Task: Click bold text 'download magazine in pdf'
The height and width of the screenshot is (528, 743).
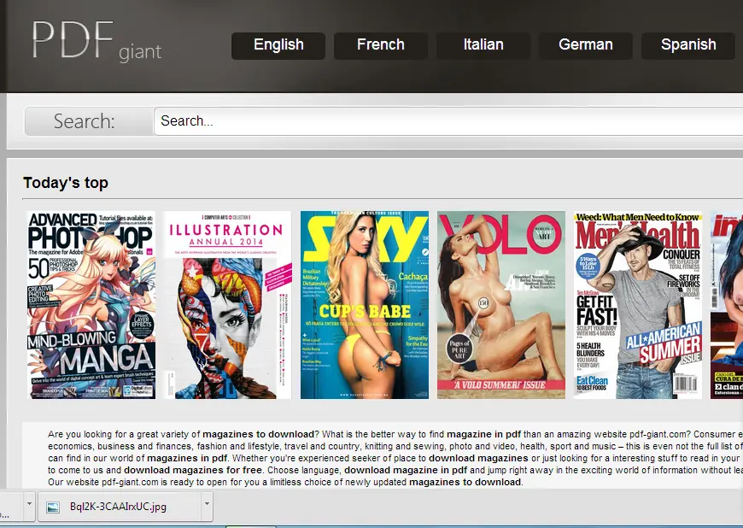Action: pyautogui.click(x=406, y=470)
